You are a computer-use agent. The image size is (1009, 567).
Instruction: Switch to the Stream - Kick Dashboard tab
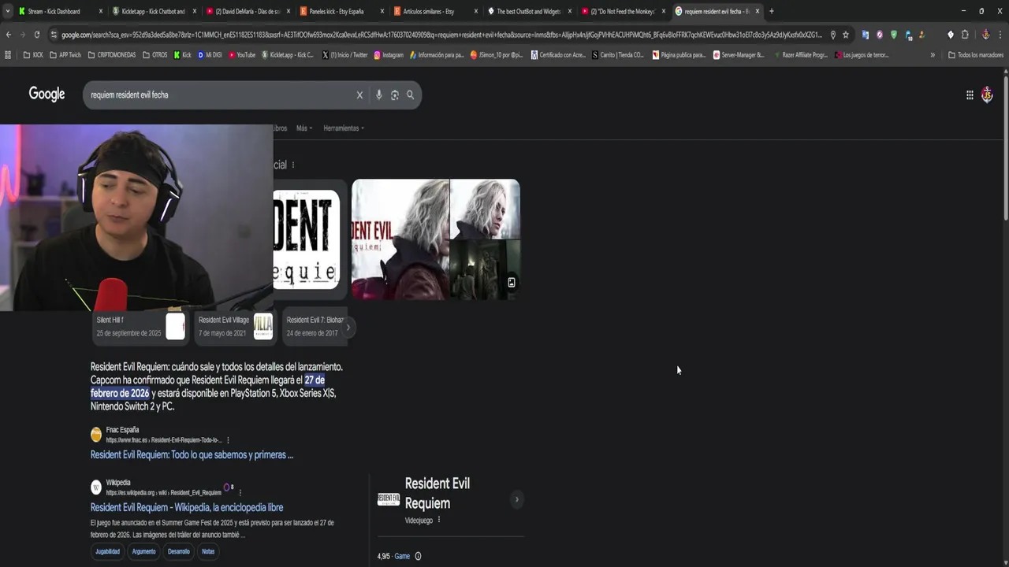tap(54, 11)
